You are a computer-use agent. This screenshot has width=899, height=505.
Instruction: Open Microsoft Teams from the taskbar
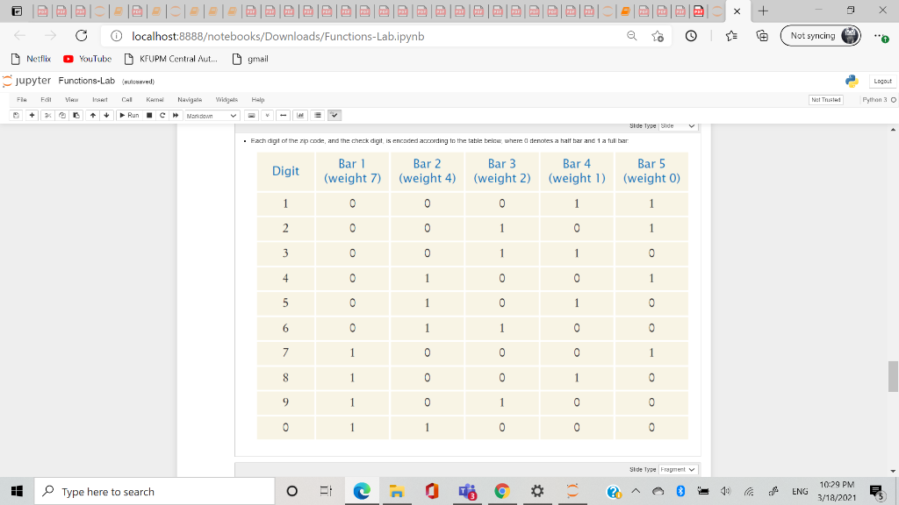(467, 491)
